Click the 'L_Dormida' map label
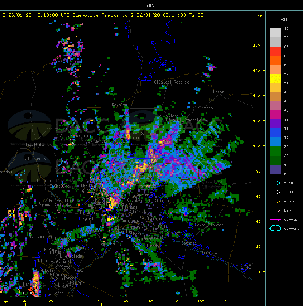The width and height of the screenshot is (303, 306). [207, 253]
